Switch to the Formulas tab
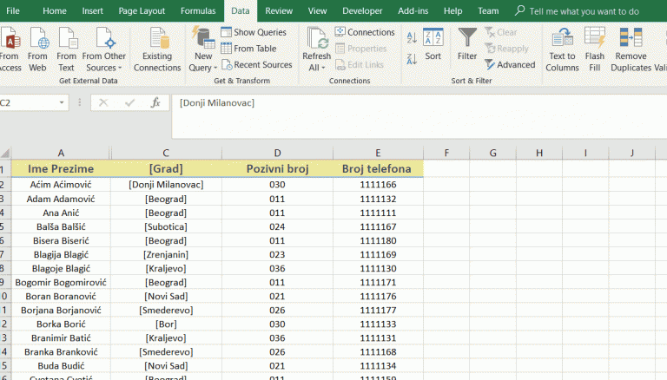 [198, 11]
